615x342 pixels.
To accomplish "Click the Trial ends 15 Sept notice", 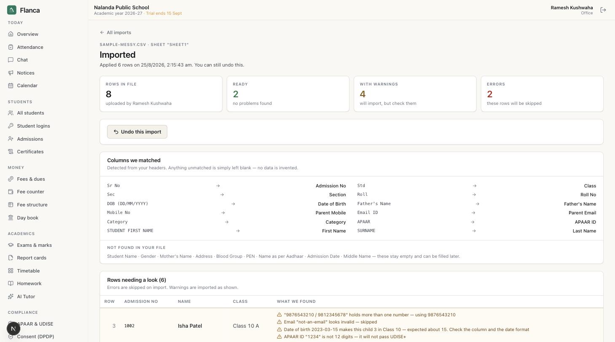I will pos(164,13).
